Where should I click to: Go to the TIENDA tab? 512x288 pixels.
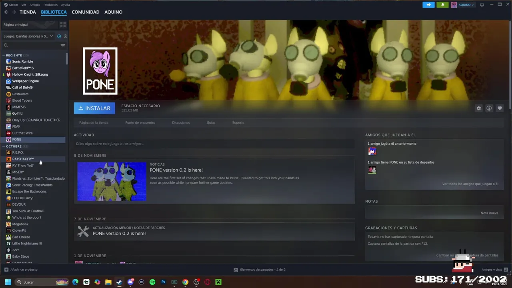click(x=28, y=12)
